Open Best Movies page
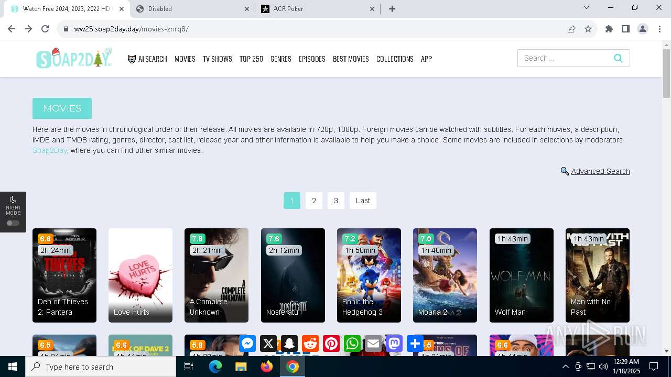Image resolution: width=671 pixels, height=377 pixels. click(x=351, y=59)
